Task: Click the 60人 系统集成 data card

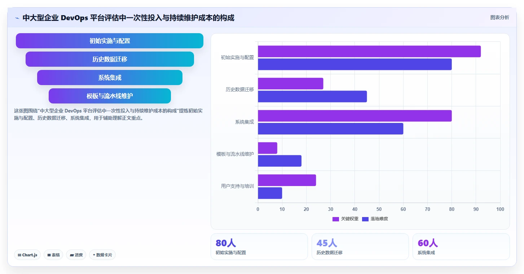Action: point(461,247)
